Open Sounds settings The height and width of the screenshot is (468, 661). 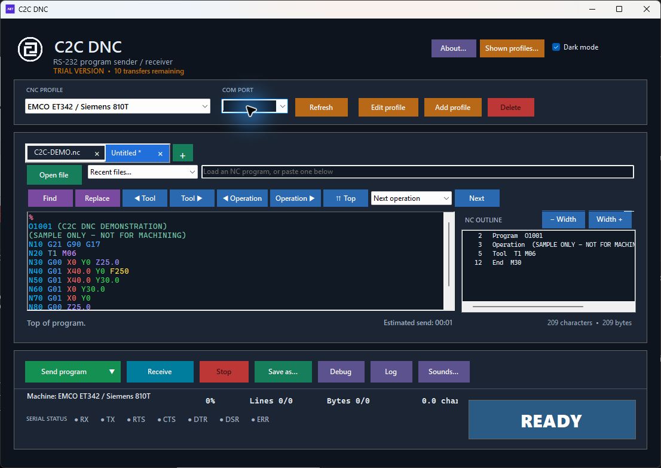443,371
